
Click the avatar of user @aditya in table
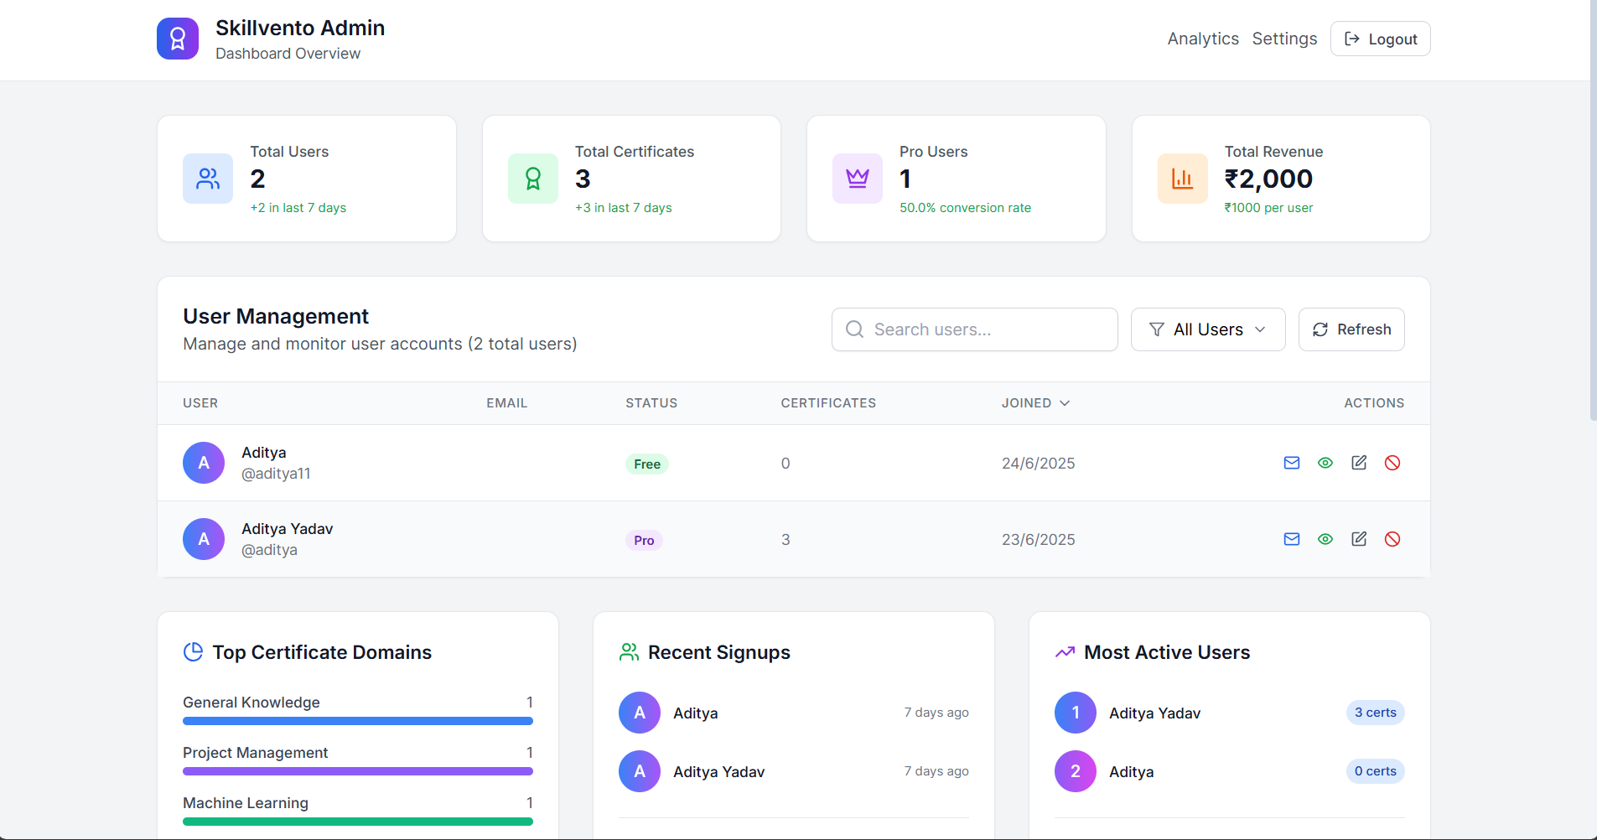coord(204,539)
